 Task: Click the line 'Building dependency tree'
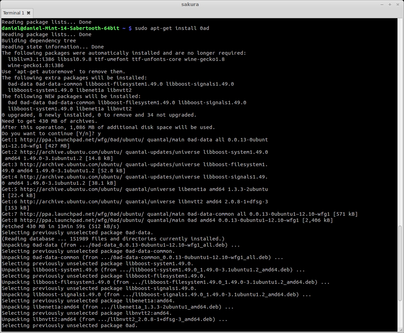pyautogui.click(x=39, y=41)
